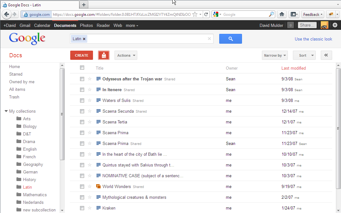Check the box for Scaena Tertia
This screenshot has height=213, width=341.
click(82, 122)
